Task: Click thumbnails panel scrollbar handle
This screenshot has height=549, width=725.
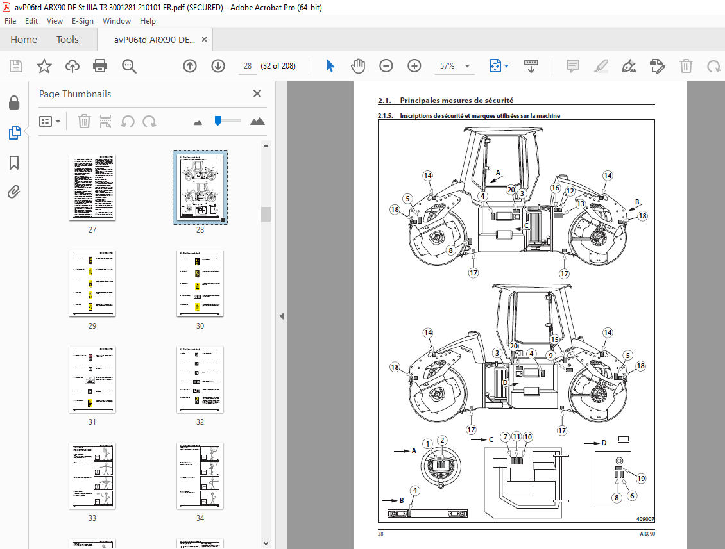Action: click(266, 215)
